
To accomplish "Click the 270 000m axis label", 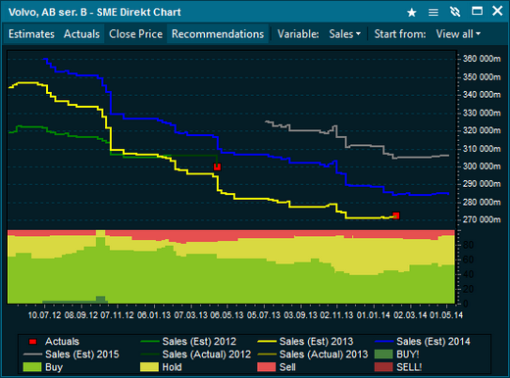I will pyautogui.click(x=482, y=219).
